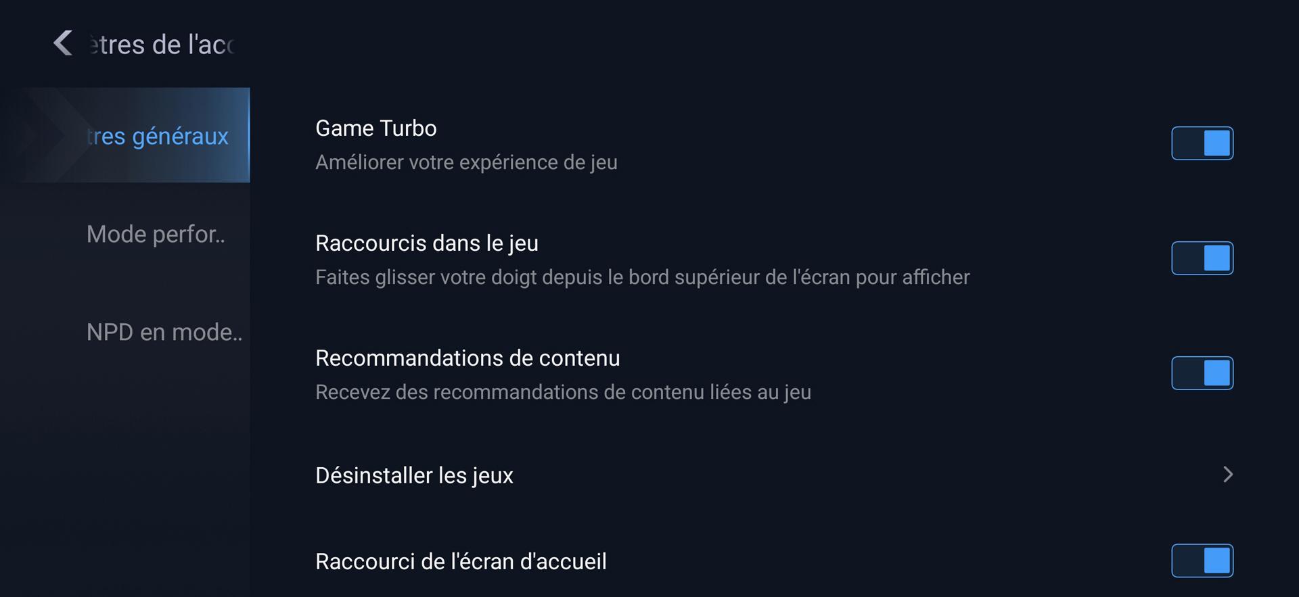This screenshot has width=1299, height=597.
Task: Open Désinstaller les jeux via chevron arrow
Action: click(x=1227, y=475)
